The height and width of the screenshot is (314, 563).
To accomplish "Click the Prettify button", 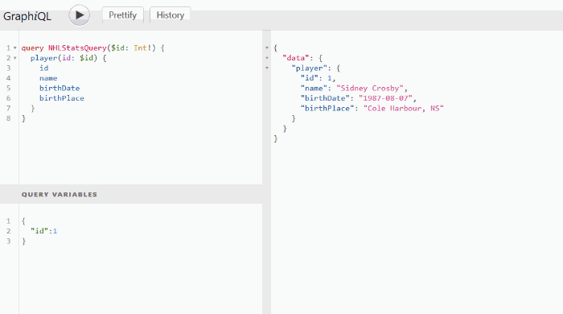I will (123, 15).
